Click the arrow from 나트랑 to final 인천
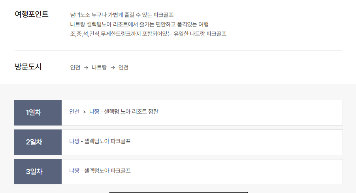The height and width of the screenshot is (193, 356). coord(113,67)
